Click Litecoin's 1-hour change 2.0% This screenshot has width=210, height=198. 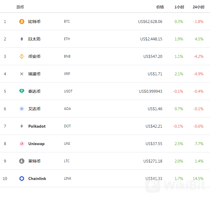(179, 161)
